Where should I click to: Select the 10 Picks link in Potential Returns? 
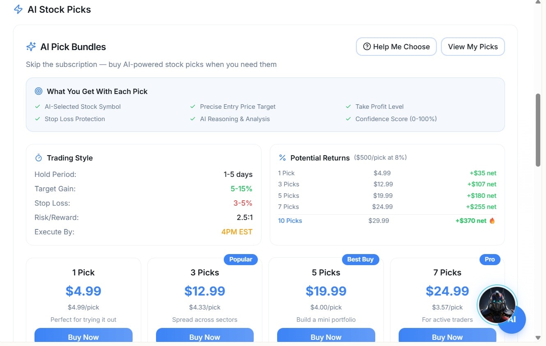[x=290, y=221]
